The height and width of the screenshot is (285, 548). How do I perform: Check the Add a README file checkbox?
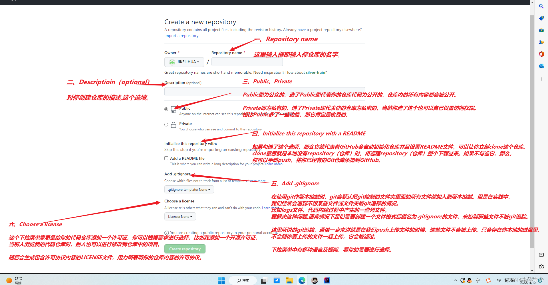coord(166,158)
